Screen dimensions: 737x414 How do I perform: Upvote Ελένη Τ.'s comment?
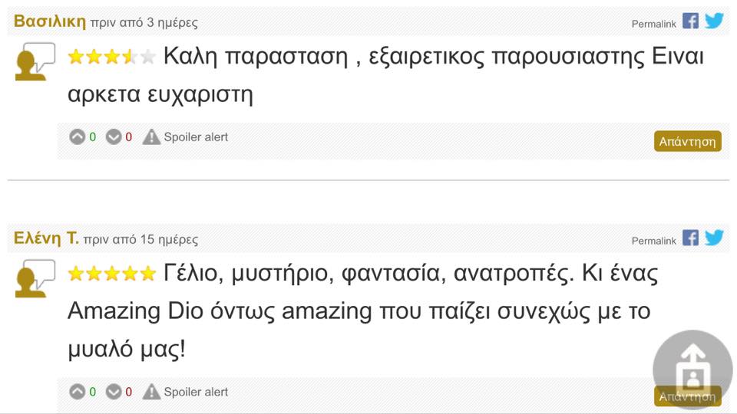(x=77, y=392)
